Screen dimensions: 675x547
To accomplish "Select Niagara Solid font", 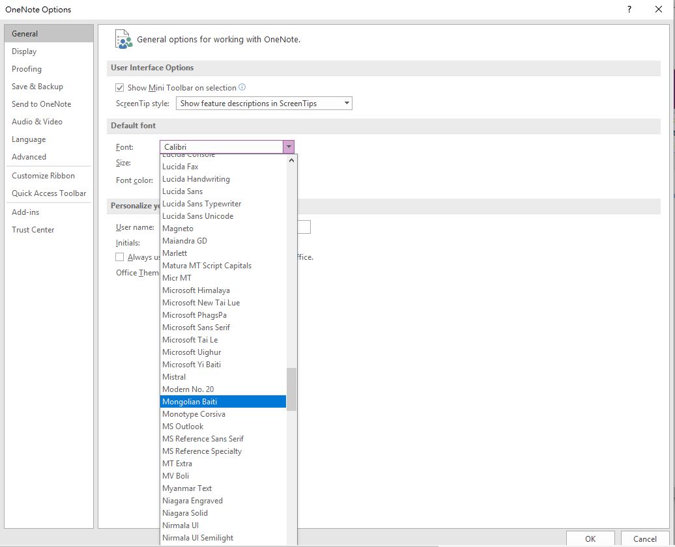I will point(223,513).
